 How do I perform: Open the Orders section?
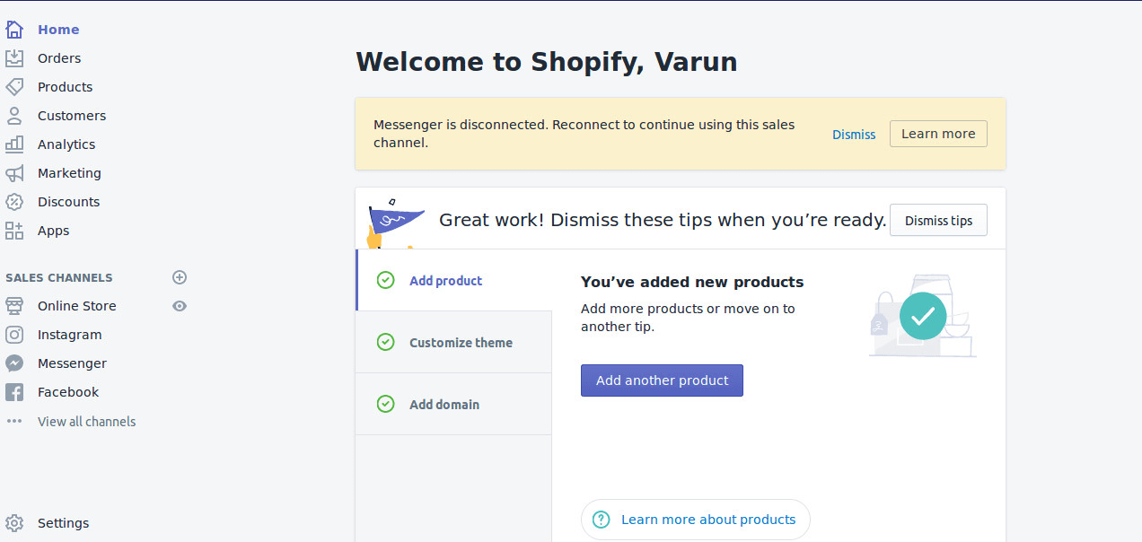tap(59, 58)
